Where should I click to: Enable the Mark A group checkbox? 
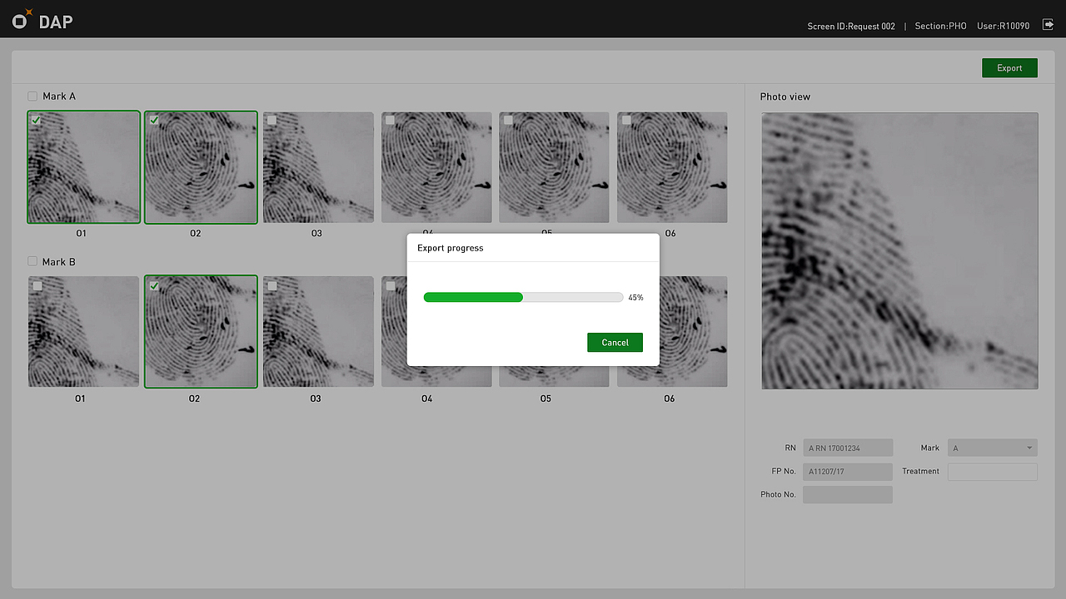pos(32,96)
